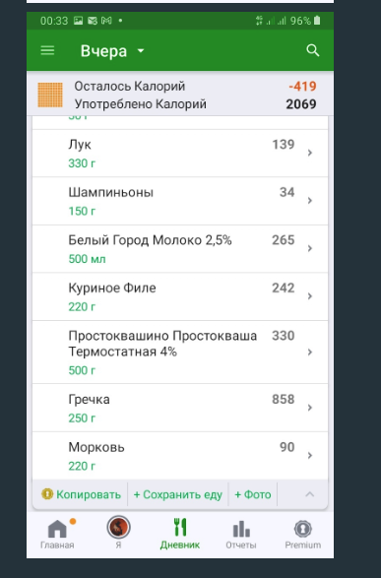Open Белый Город Молоко 2,5% entry

180,249
